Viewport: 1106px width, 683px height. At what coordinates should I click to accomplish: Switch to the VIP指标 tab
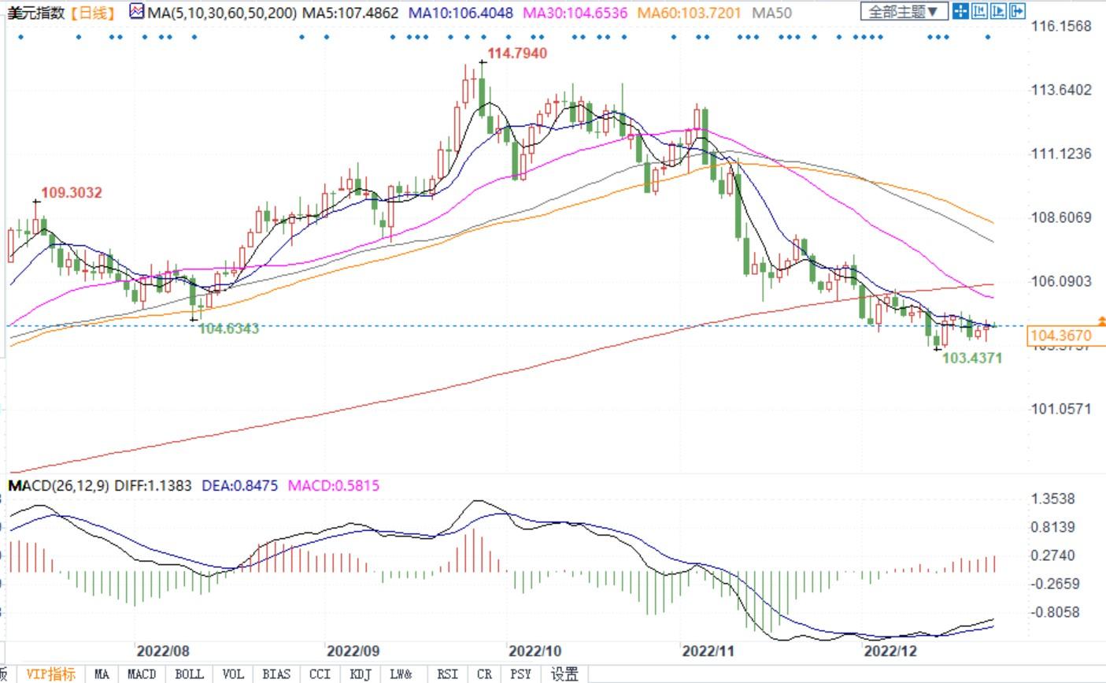[x=50, y=674]
